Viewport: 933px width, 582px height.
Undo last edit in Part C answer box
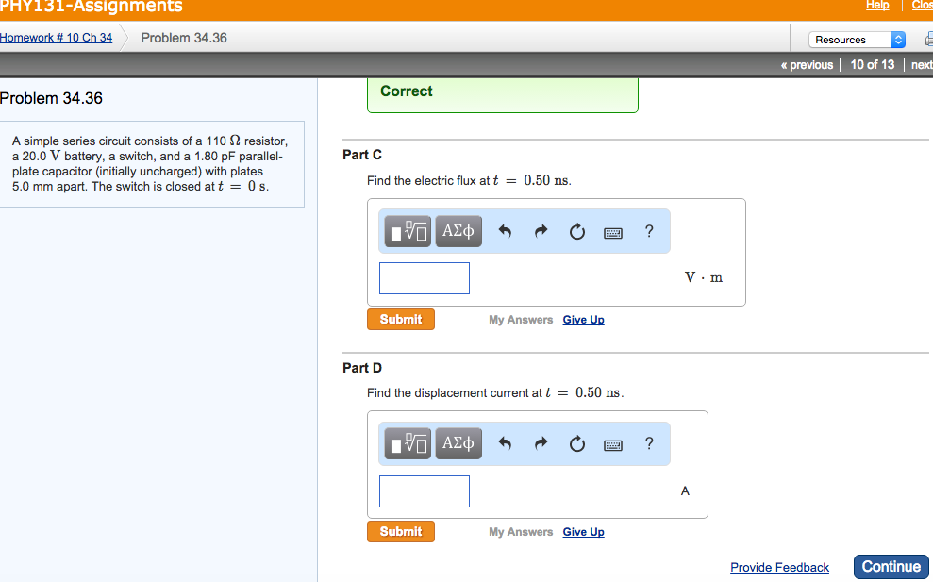pos(505,230)
